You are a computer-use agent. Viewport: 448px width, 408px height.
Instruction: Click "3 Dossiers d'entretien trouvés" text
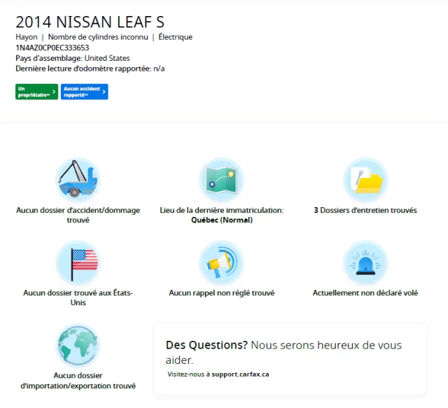pos(365,210)
